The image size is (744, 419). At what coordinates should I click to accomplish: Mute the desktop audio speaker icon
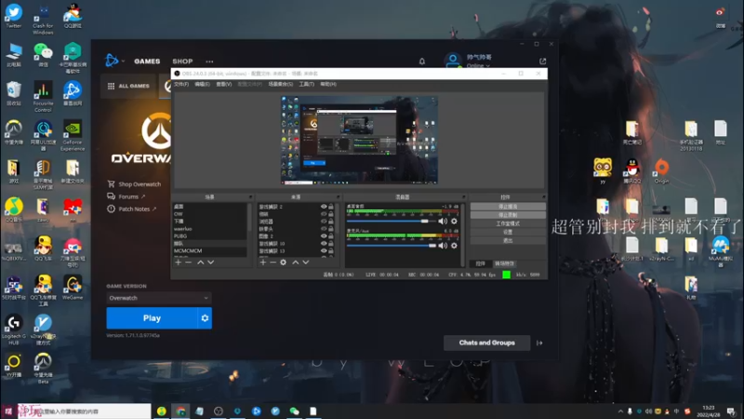pos(443,221)
